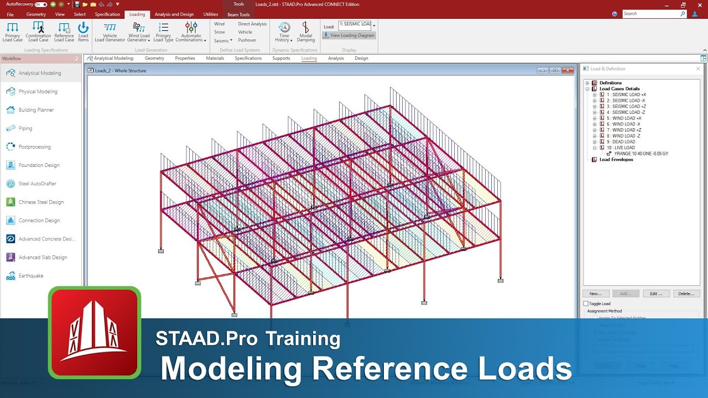Expand load case 9: DEAD LOAD
The image size is (708, 398).
[x=595, y=142]
